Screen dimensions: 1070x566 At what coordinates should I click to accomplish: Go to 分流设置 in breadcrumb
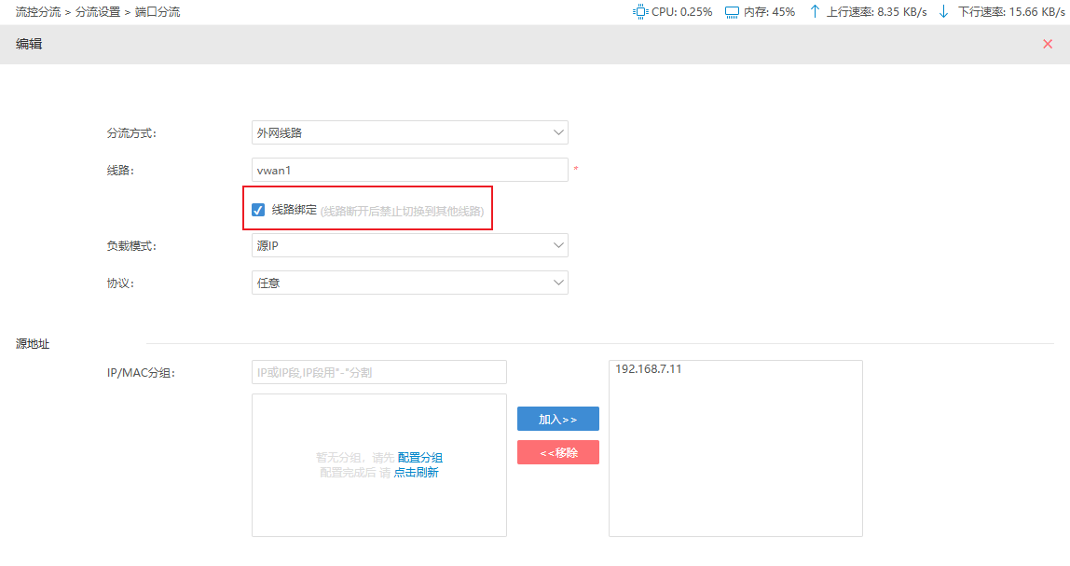pyautogui.click(x=98, y=12)
